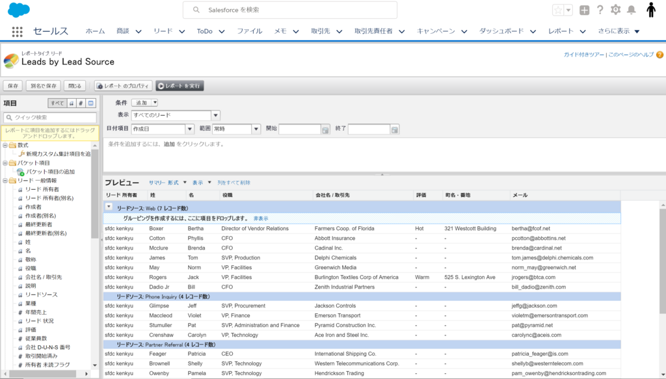Open the 商談 tab

coord(123,31)
